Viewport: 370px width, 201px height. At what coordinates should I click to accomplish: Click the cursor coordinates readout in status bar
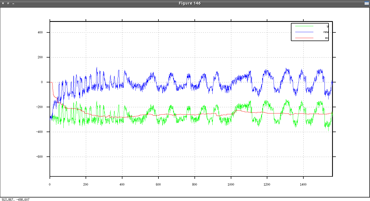tap(15, 199)
